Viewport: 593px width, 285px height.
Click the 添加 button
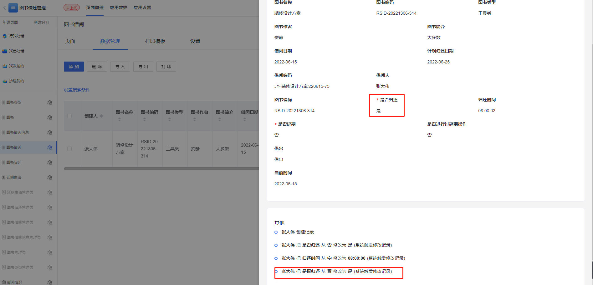[74, 67]
